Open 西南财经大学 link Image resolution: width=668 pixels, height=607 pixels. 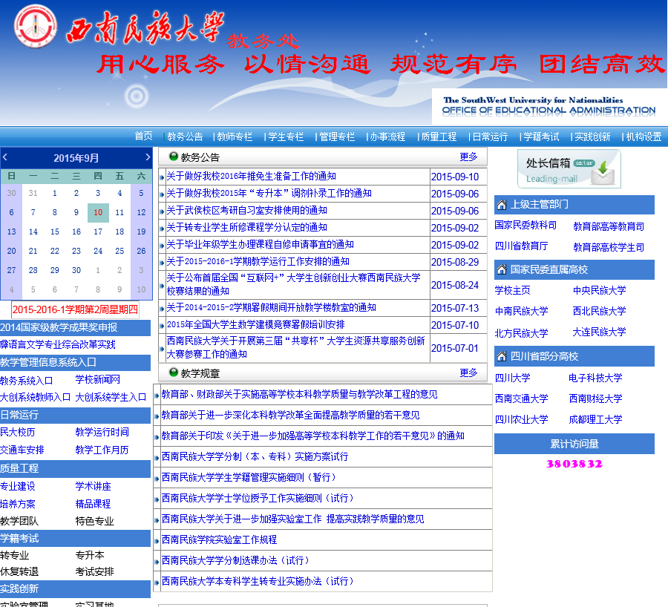[595, 398]
